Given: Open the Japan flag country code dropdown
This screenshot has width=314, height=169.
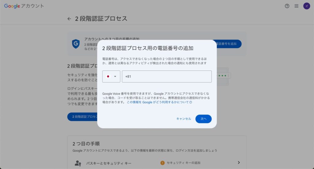Looking at the screenshot, I should 111,76.
